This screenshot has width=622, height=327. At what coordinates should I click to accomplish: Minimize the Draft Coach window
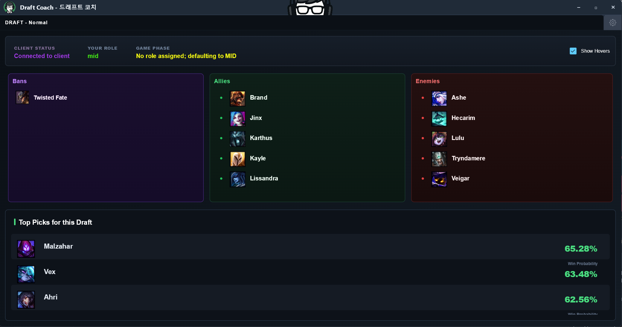[x=579, y=7]
